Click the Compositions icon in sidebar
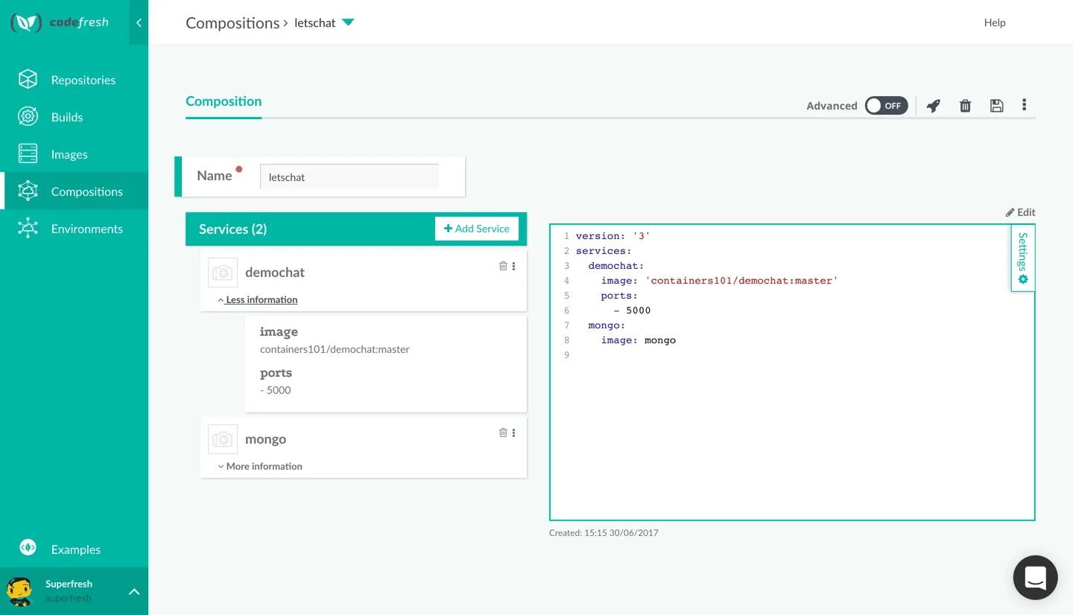The width and height of the screenshot is (1073, 615). click(28, 191)
